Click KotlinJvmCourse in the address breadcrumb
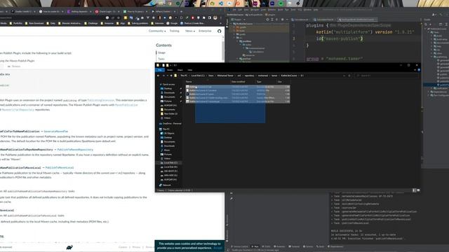The image size is (449, 252). point(289,76)
